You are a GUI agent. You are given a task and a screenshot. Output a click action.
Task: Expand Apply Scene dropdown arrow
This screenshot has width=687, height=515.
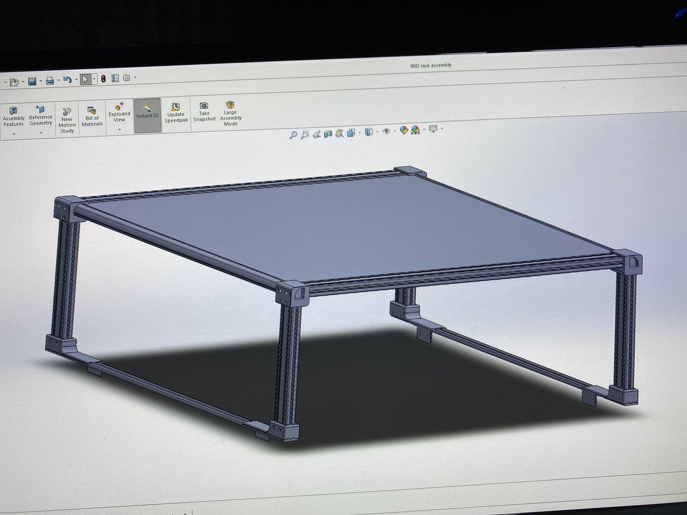coord(424,129)
